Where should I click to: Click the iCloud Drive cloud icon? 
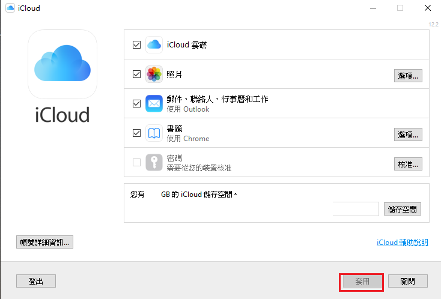pyautogui.click(x=154, y=44)
